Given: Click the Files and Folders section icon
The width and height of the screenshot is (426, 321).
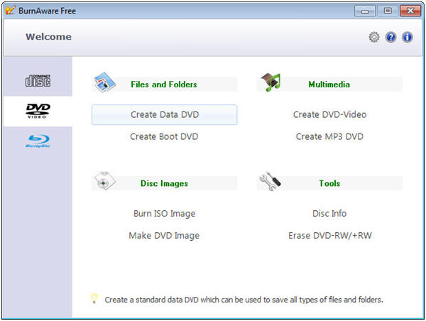Looking at the screenshot, I should tap(104, 83).
